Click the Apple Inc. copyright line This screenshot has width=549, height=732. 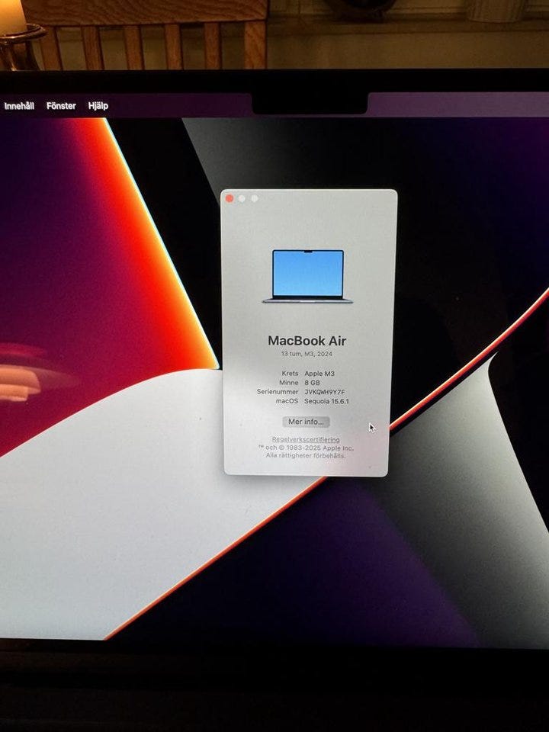point(306,448)
